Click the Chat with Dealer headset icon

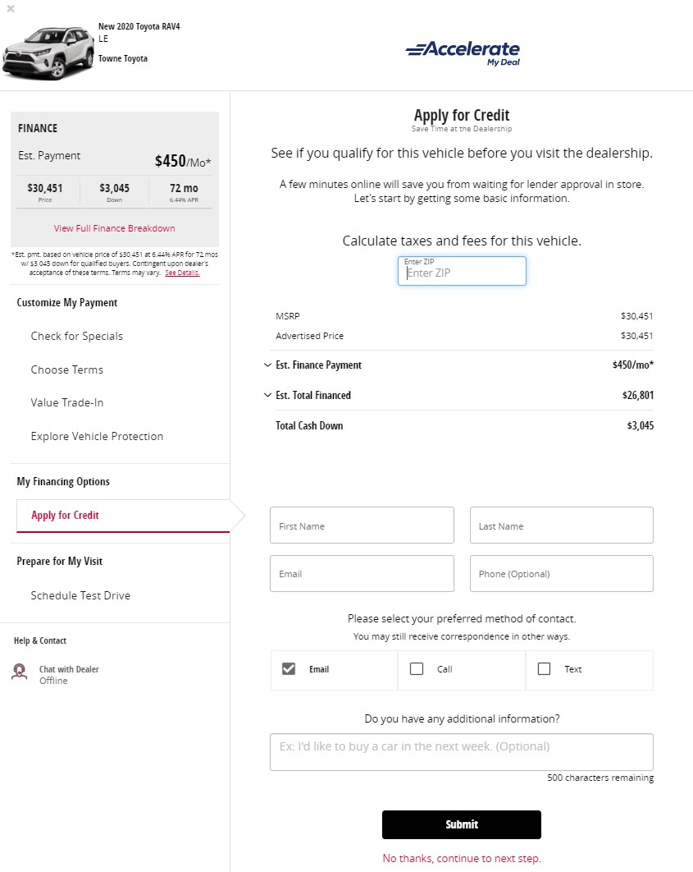point(20,672)
